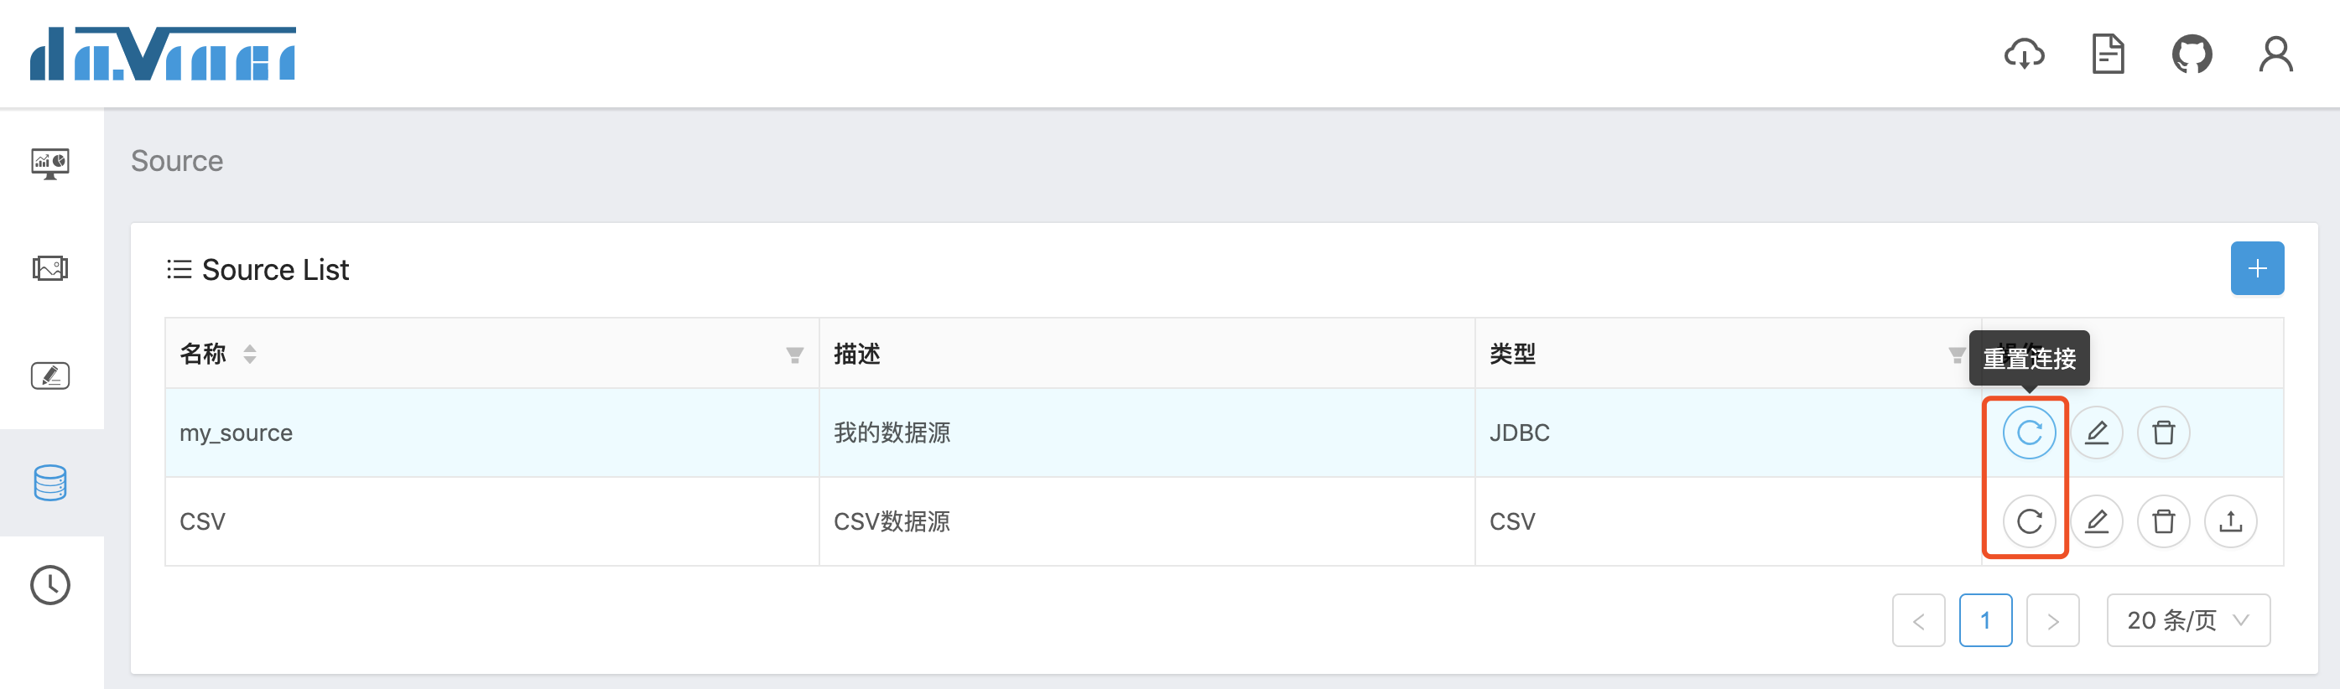Add a new source with plus button
This screenshot has width=2340, height=689.
(2257, 269)
